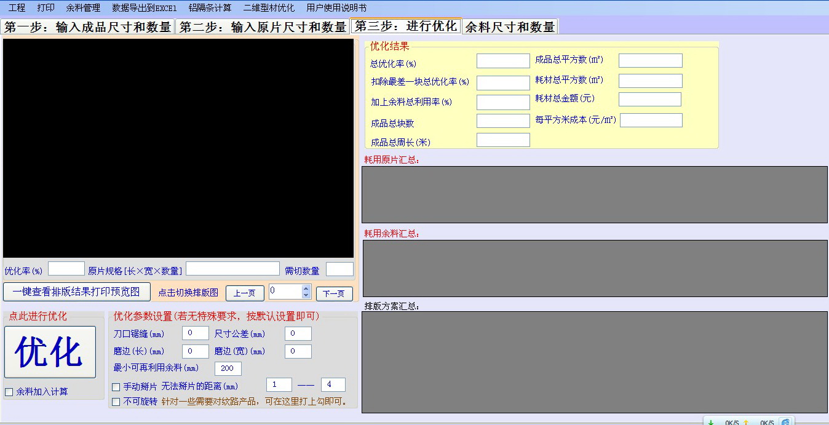Viewport: 829px width, 425px height.
Task: Click the layout page number field
Action: pyautogui.click(x=285, y=292)
